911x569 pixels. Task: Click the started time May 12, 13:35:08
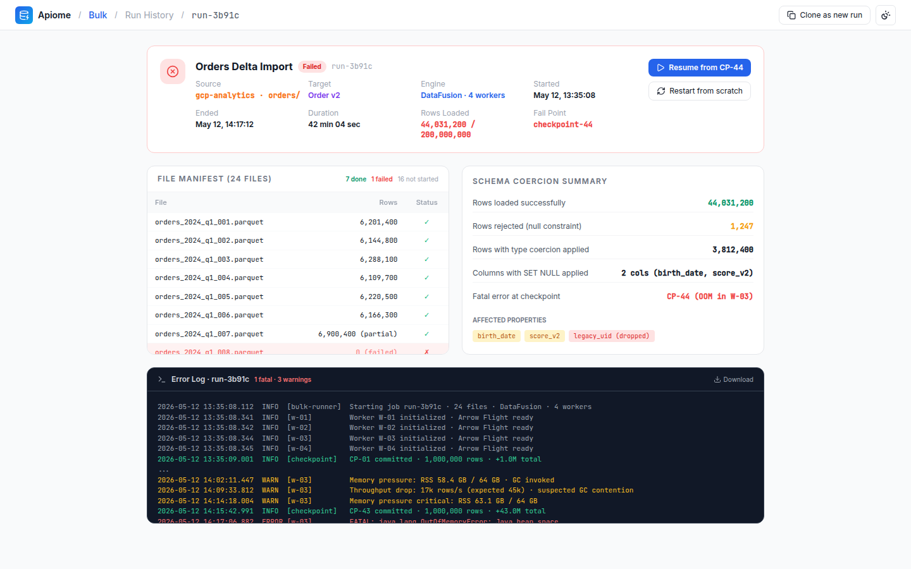564,95
